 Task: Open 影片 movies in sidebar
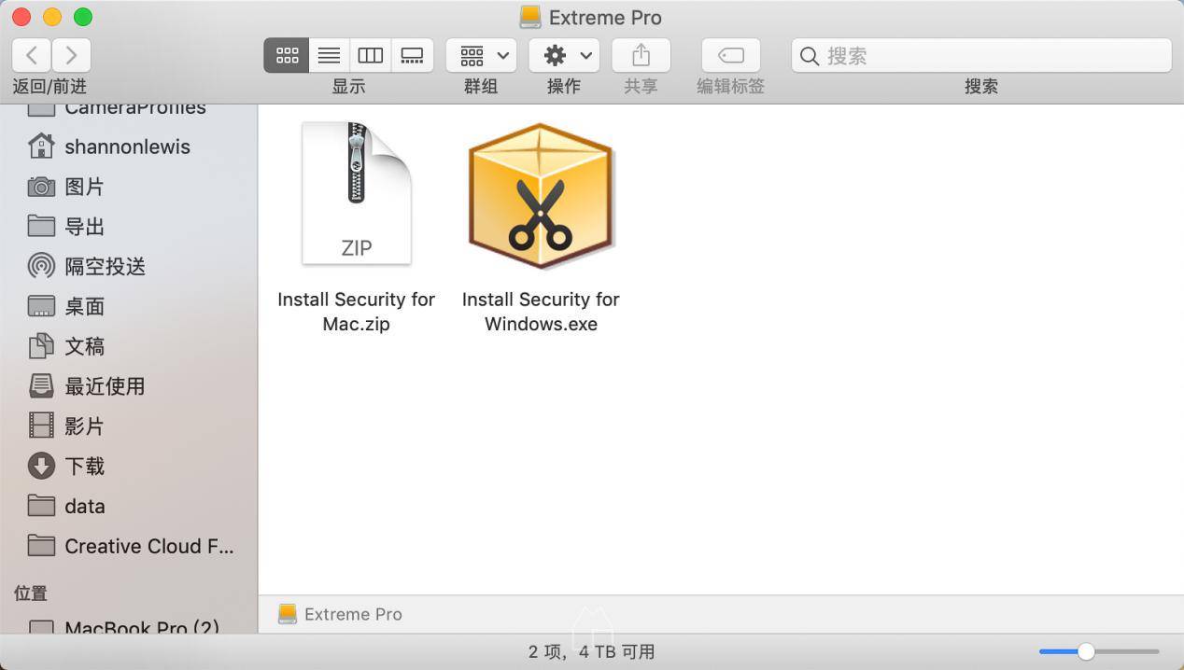coord(128,426)
